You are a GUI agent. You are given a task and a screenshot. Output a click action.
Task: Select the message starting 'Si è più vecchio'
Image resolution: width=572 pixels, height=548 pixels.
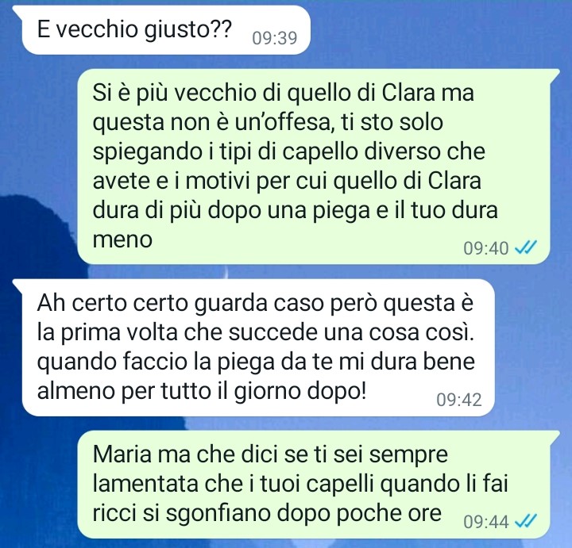pyautogui.click(x=314, y=166)
